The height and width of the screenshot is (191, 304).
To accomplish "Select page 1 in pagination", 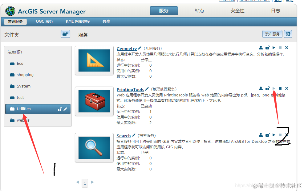I will [x=85, y=183].
